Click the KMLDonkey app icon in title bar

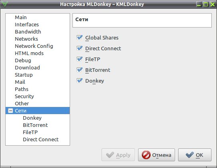pyautogui.click(x=5, y=4)
